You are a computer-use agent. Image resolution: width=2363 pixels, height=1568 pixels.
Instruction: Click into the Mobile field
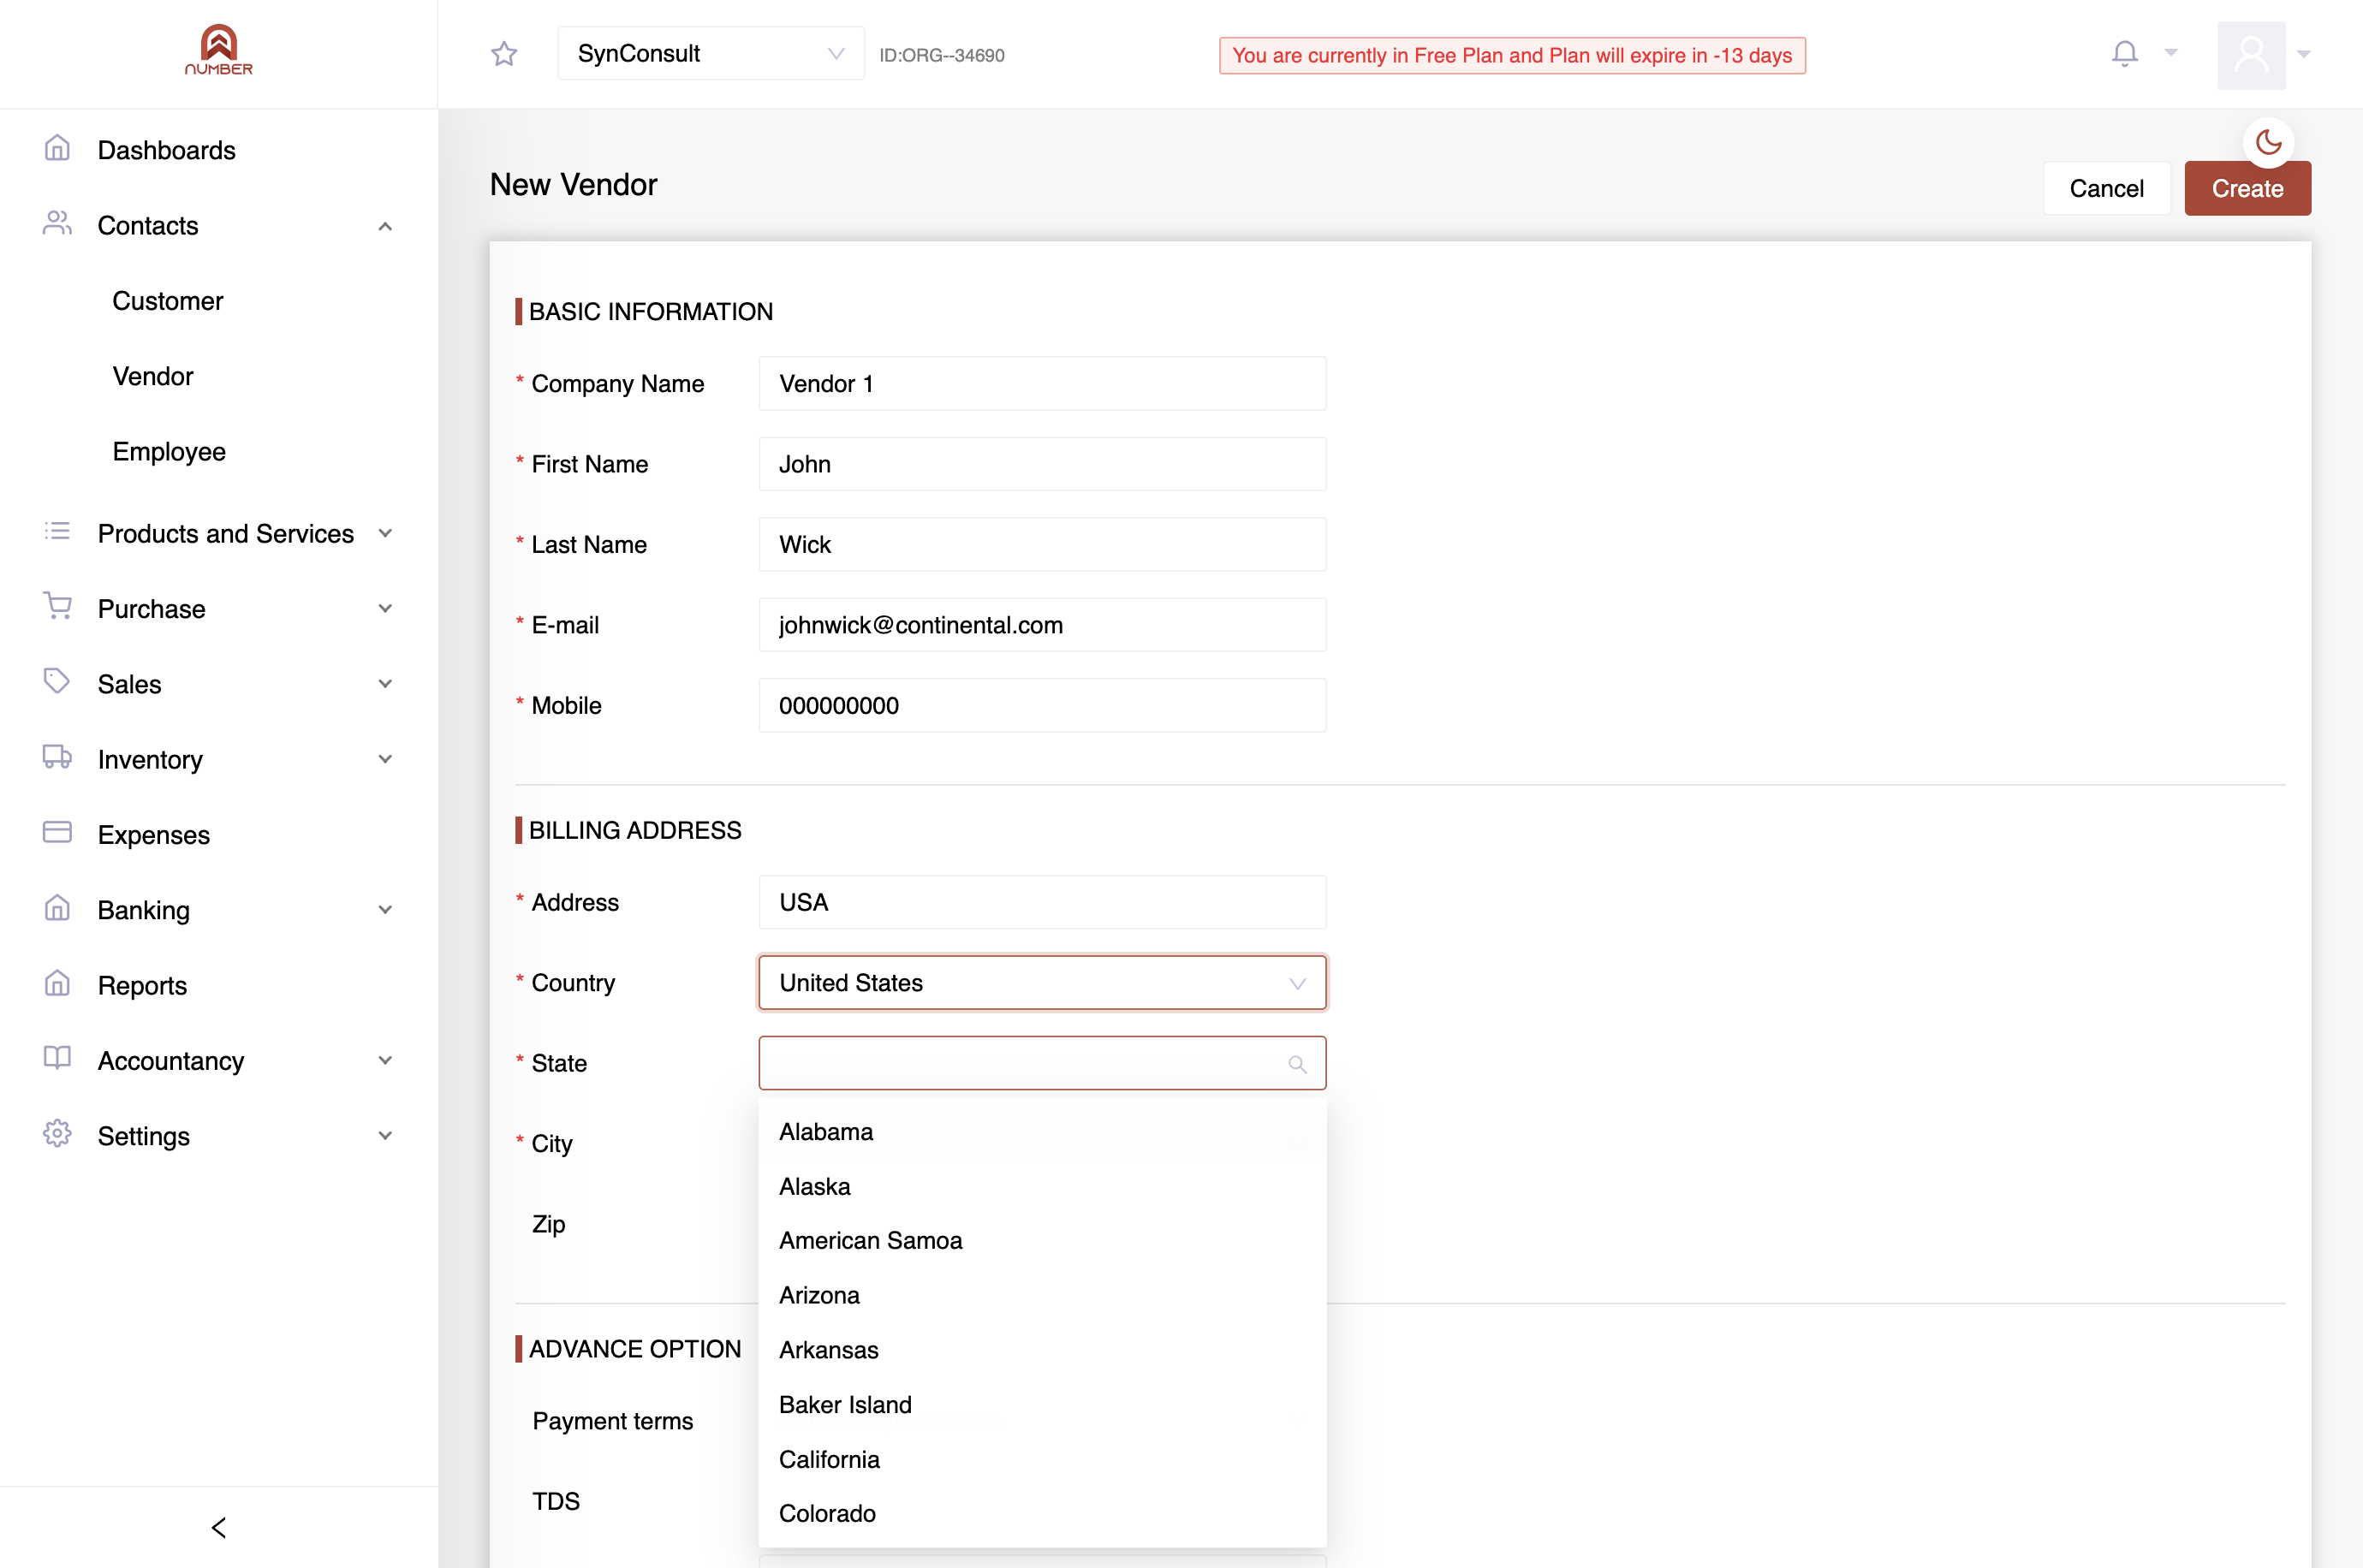point(1042,706)
